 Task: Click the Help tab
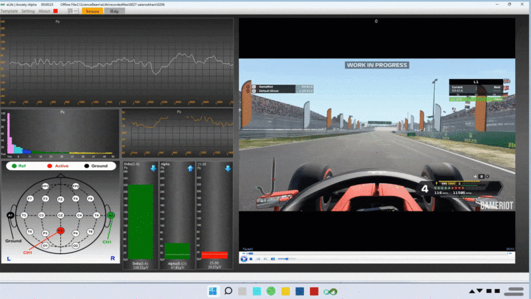coord(114,11)
